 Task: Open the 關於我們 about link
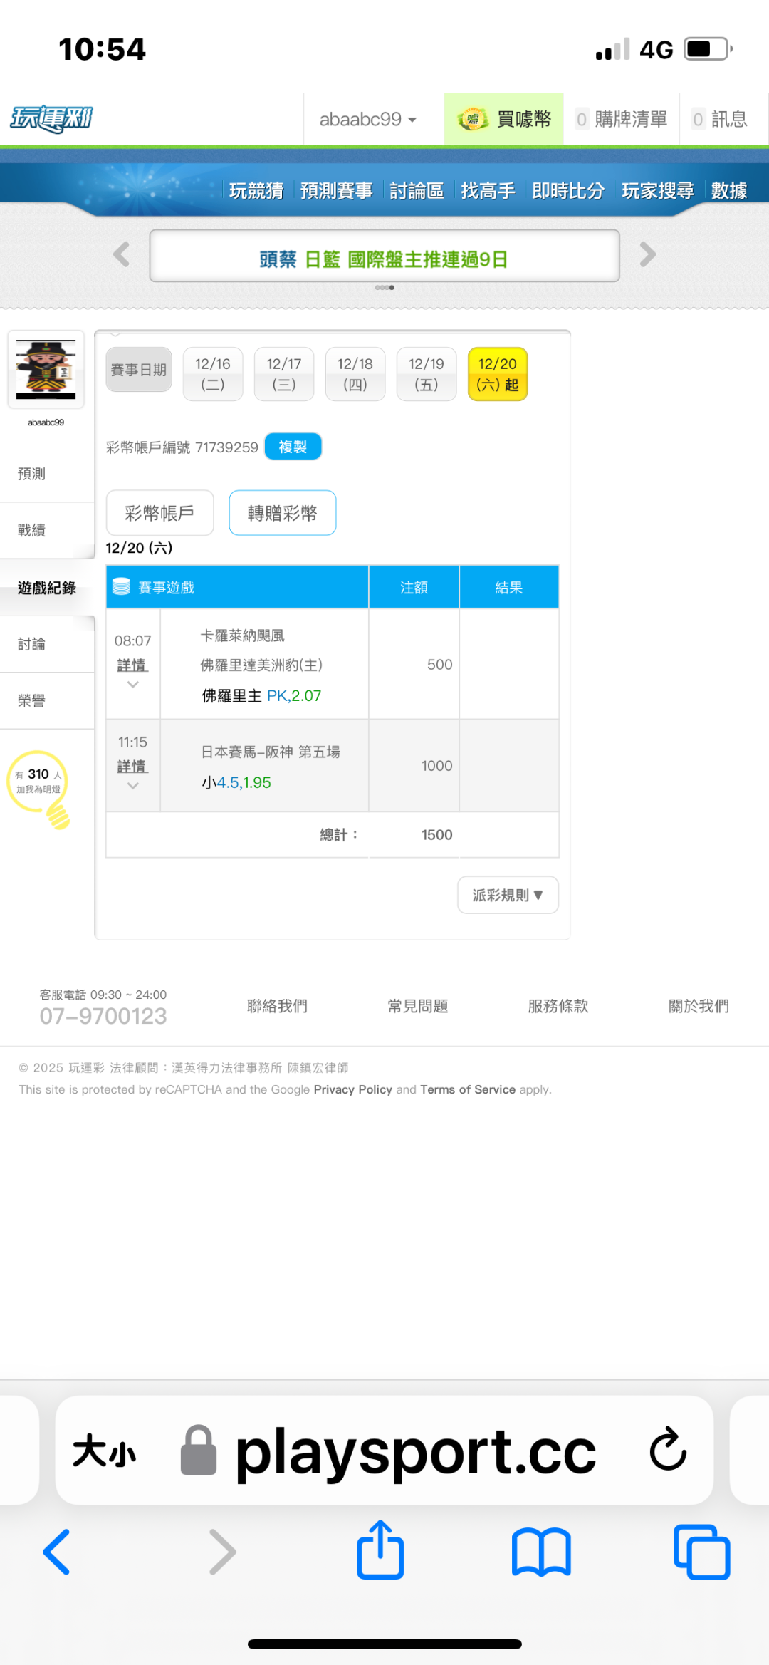[x=699, y=1006]
